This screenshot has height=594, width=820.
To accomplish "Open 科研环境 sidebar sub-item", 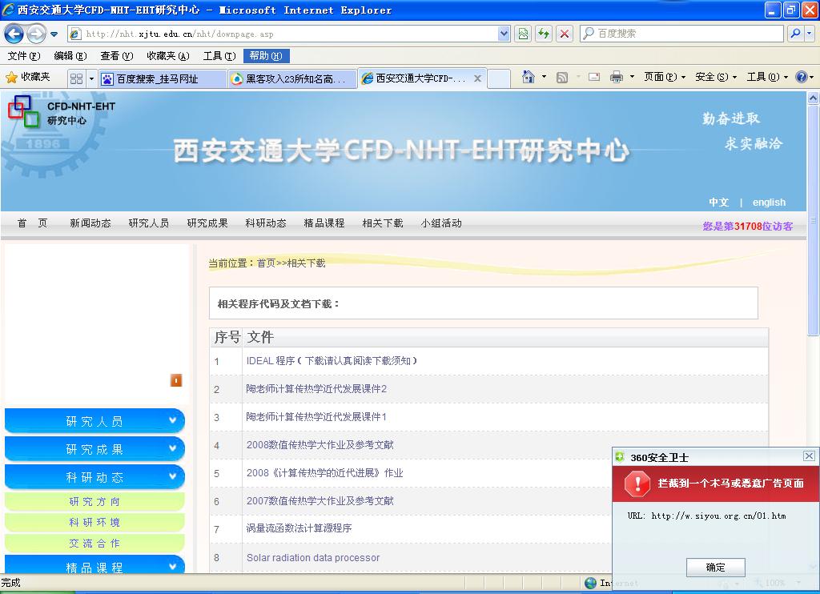I will click(x=94, y=523).
